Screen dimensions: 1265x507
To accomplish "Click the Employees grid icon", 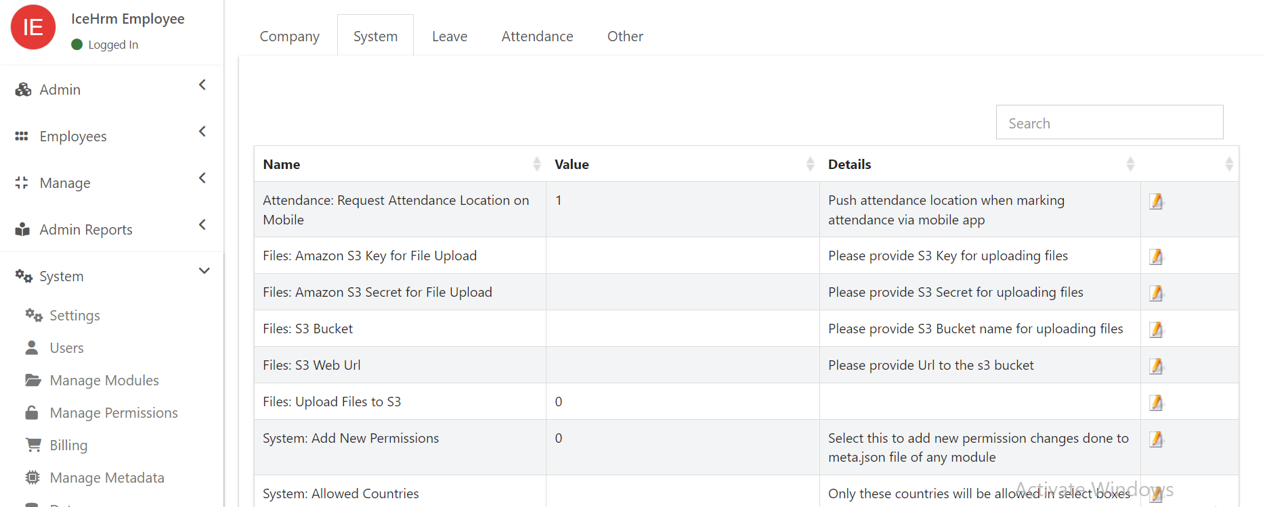I will (x=22, y=136).
